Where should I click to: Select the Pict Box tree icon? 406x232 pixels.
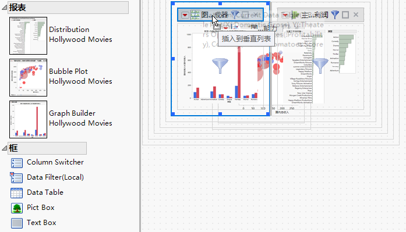point(17,208)
